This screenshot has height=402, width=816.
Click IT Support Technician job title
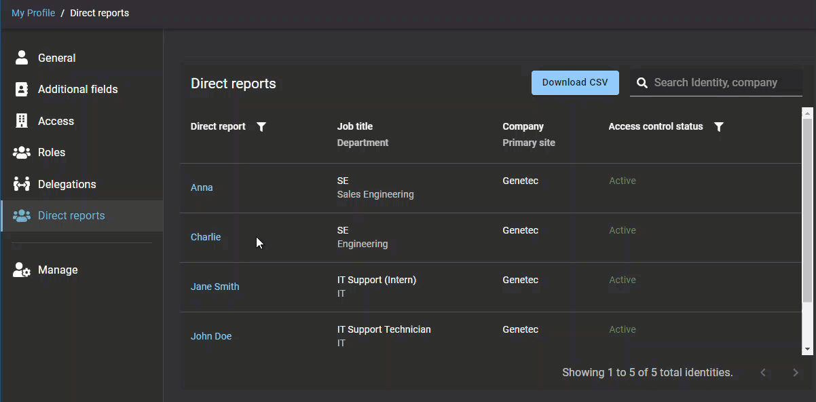coord(384,329)
